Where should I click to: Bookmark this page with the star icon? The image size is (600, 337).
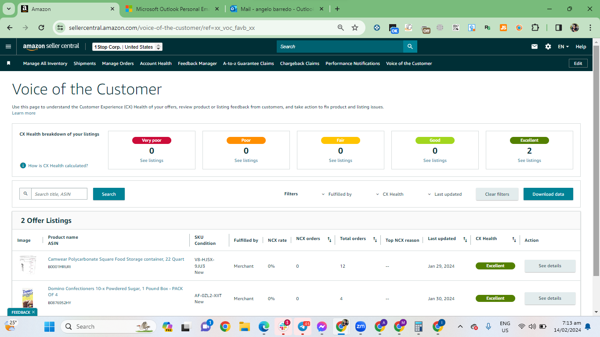355,28
